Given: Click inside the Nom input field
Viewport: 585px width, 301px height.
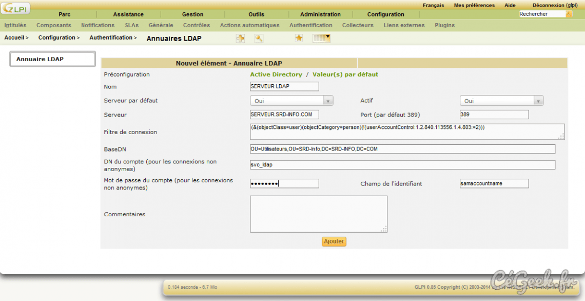Looking at the screenshot, I should coord(284,86).
